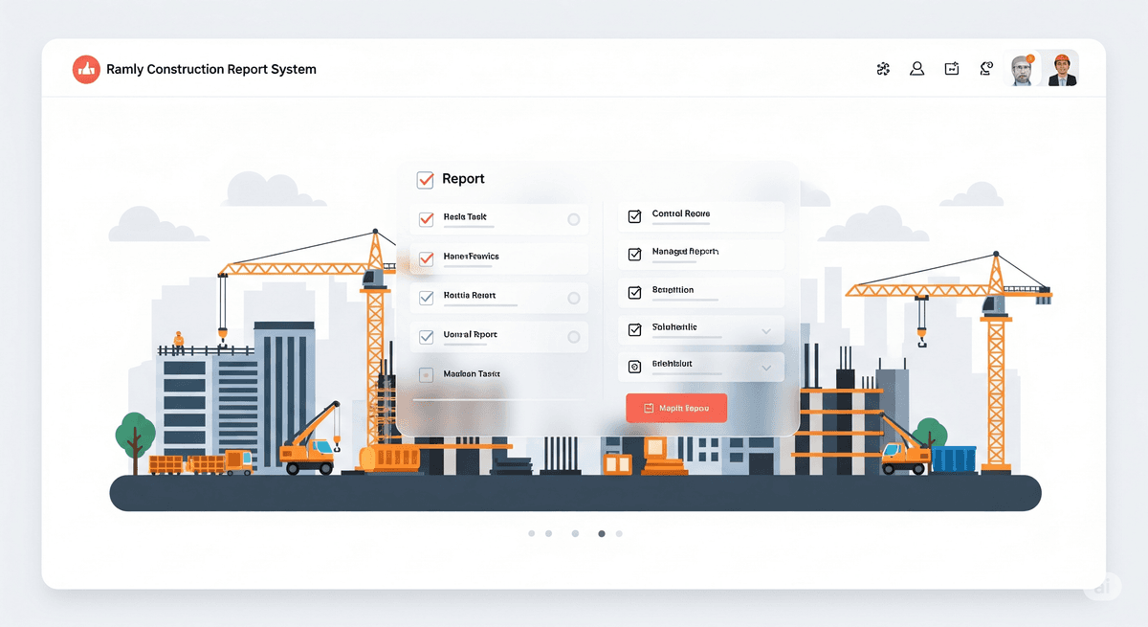Go to the first carousel page dot

pos(532,534)
